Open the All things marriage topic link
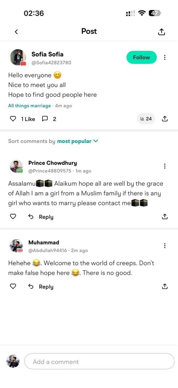 pos(29,106)
